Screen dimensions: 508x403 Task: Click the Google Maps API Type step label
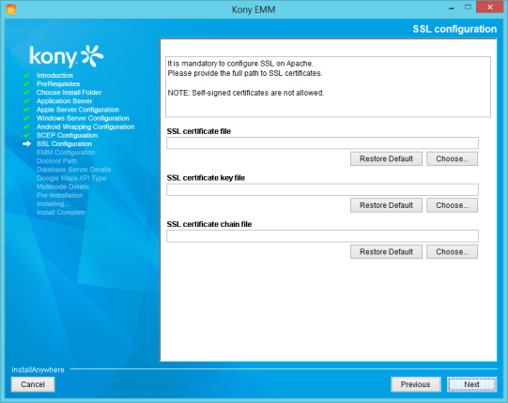[71, 178]
